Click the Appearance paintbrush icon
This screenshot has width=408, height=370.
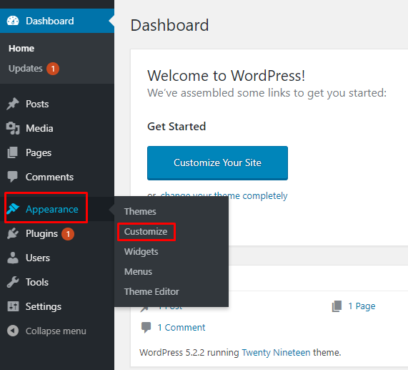(x=13, y=208)
